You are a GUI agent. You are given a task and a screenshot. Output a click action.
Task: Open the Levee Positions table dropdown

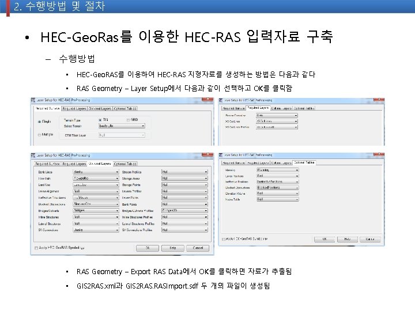click(x=278, y=176)
